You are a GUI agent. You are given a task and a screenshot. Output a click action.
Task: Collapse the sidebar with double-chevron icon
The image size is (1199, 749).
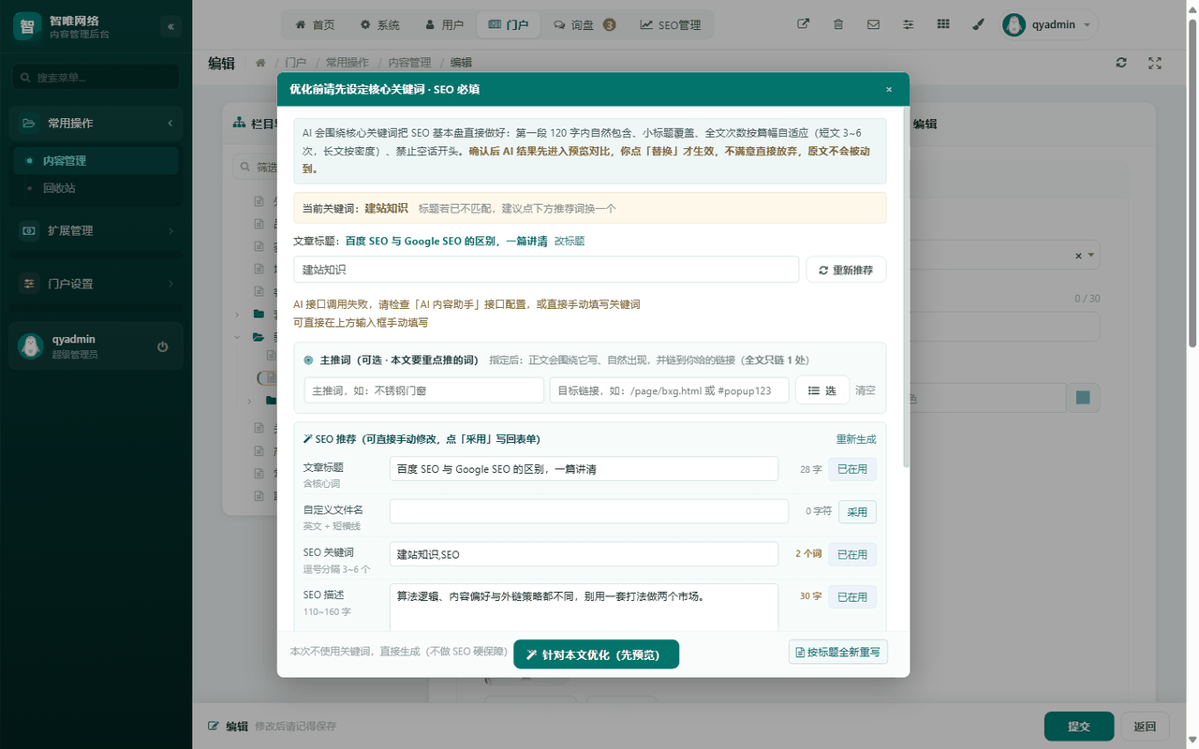click(170, 26)
